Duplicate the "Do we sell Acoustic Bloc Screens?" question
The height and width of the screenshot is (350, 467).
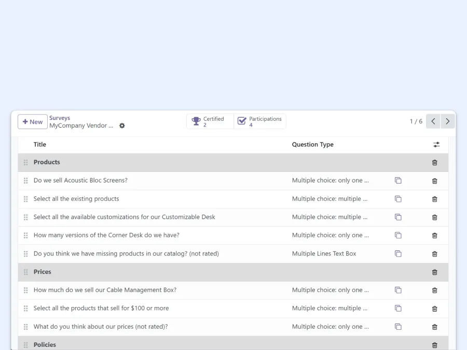click(x=398, y=180)
